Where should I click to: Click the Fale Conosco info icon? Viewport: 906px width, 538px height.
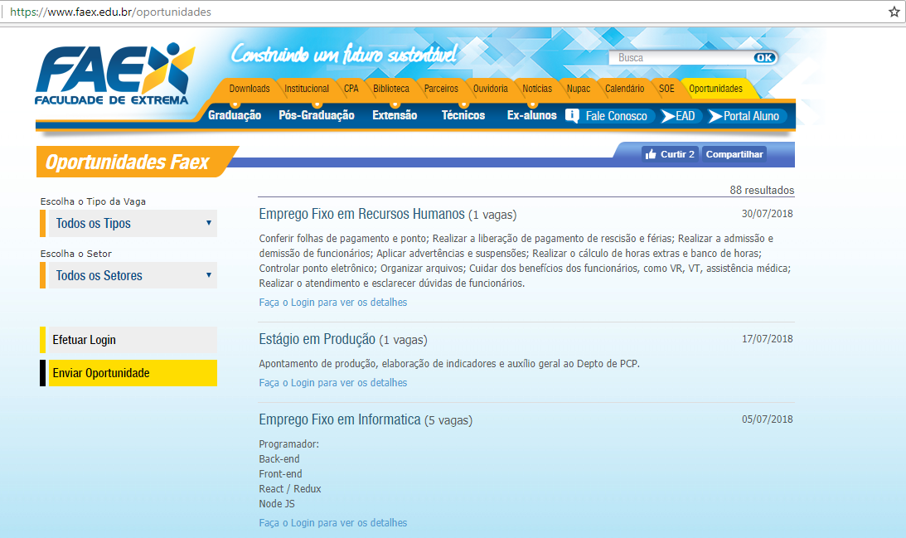[x=572, y=115]
